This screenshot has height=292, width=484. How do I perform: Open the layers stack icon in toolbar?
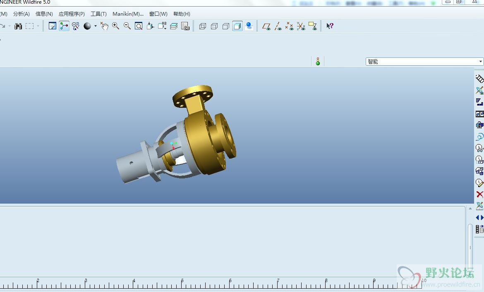tap(174, 26)
